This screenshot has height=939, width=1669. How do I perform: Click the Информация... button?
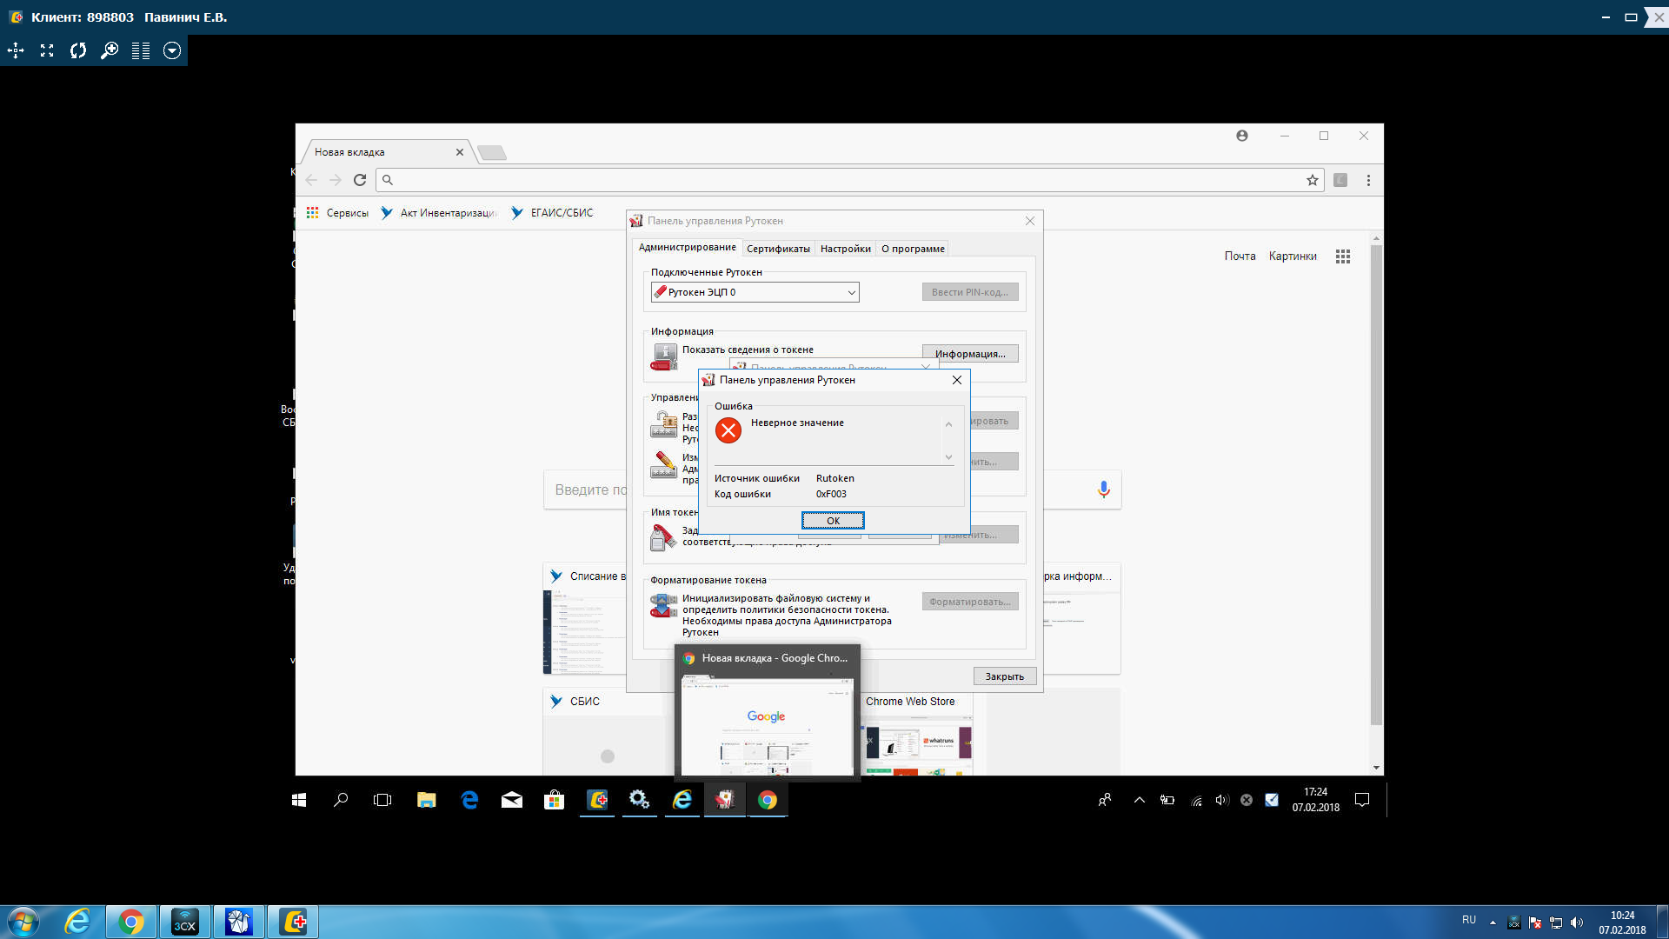click(x=969, y=354)
